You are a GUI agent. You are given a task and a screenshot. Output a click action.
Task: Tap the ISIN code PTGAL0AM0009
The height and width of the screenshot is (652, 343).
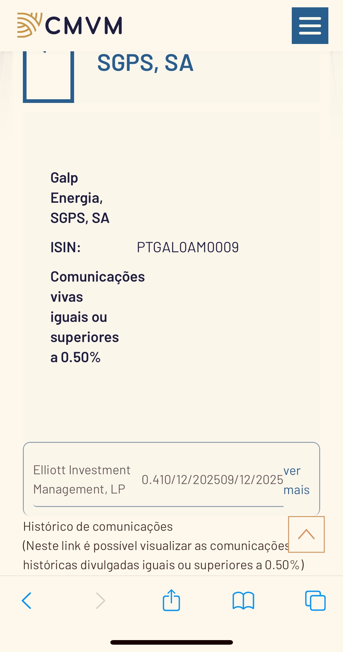click(188, 247)
